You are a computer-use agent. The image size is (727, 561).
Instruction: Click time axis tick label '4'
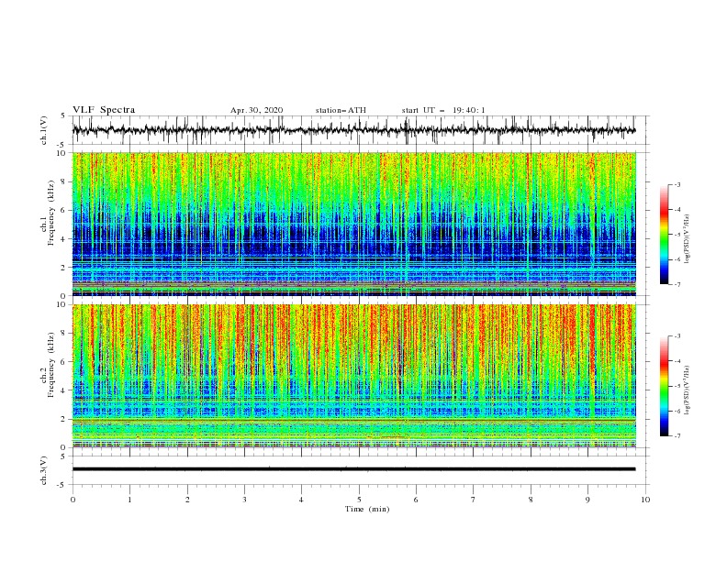[x=302, y=500]
